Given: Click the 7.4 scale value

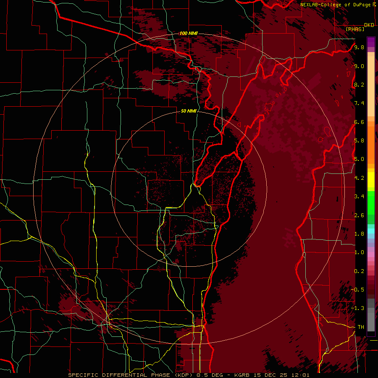Looking at the screenshot, I should pos(359,103).
